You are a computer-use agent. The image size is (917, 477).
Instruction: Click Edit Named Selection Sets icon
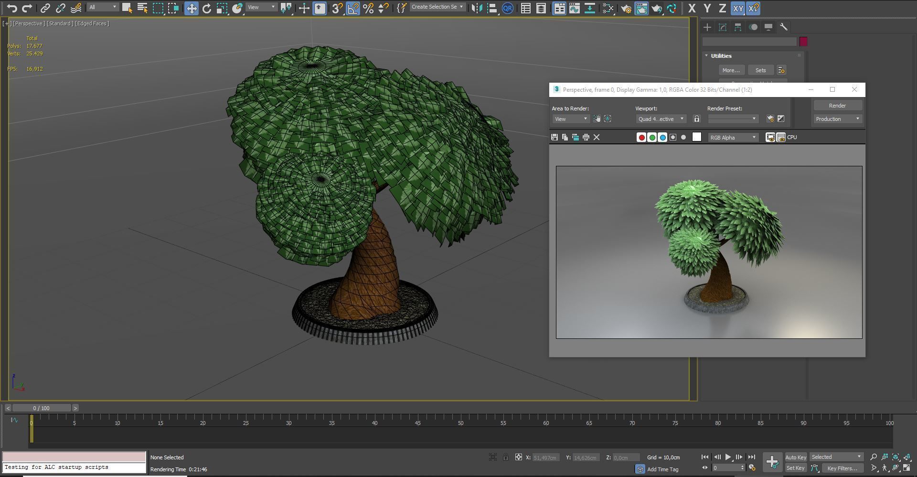(401, 8)
